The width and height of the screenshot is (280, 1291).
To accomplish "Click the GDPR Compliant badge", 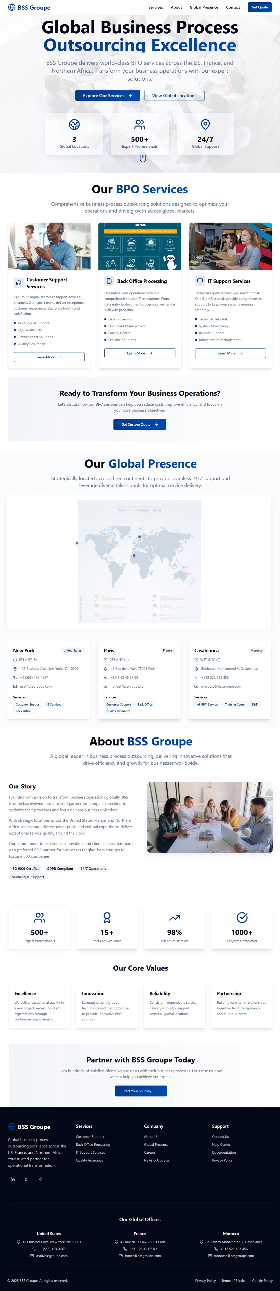I will point(60,869).
